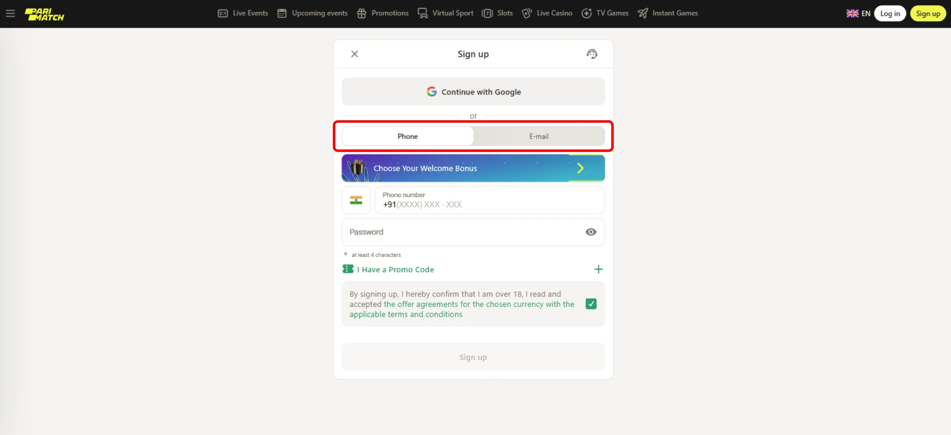The height and width of the screenshot is (435, 951).
Task: Open the hamburger menu
Action: 10,13
